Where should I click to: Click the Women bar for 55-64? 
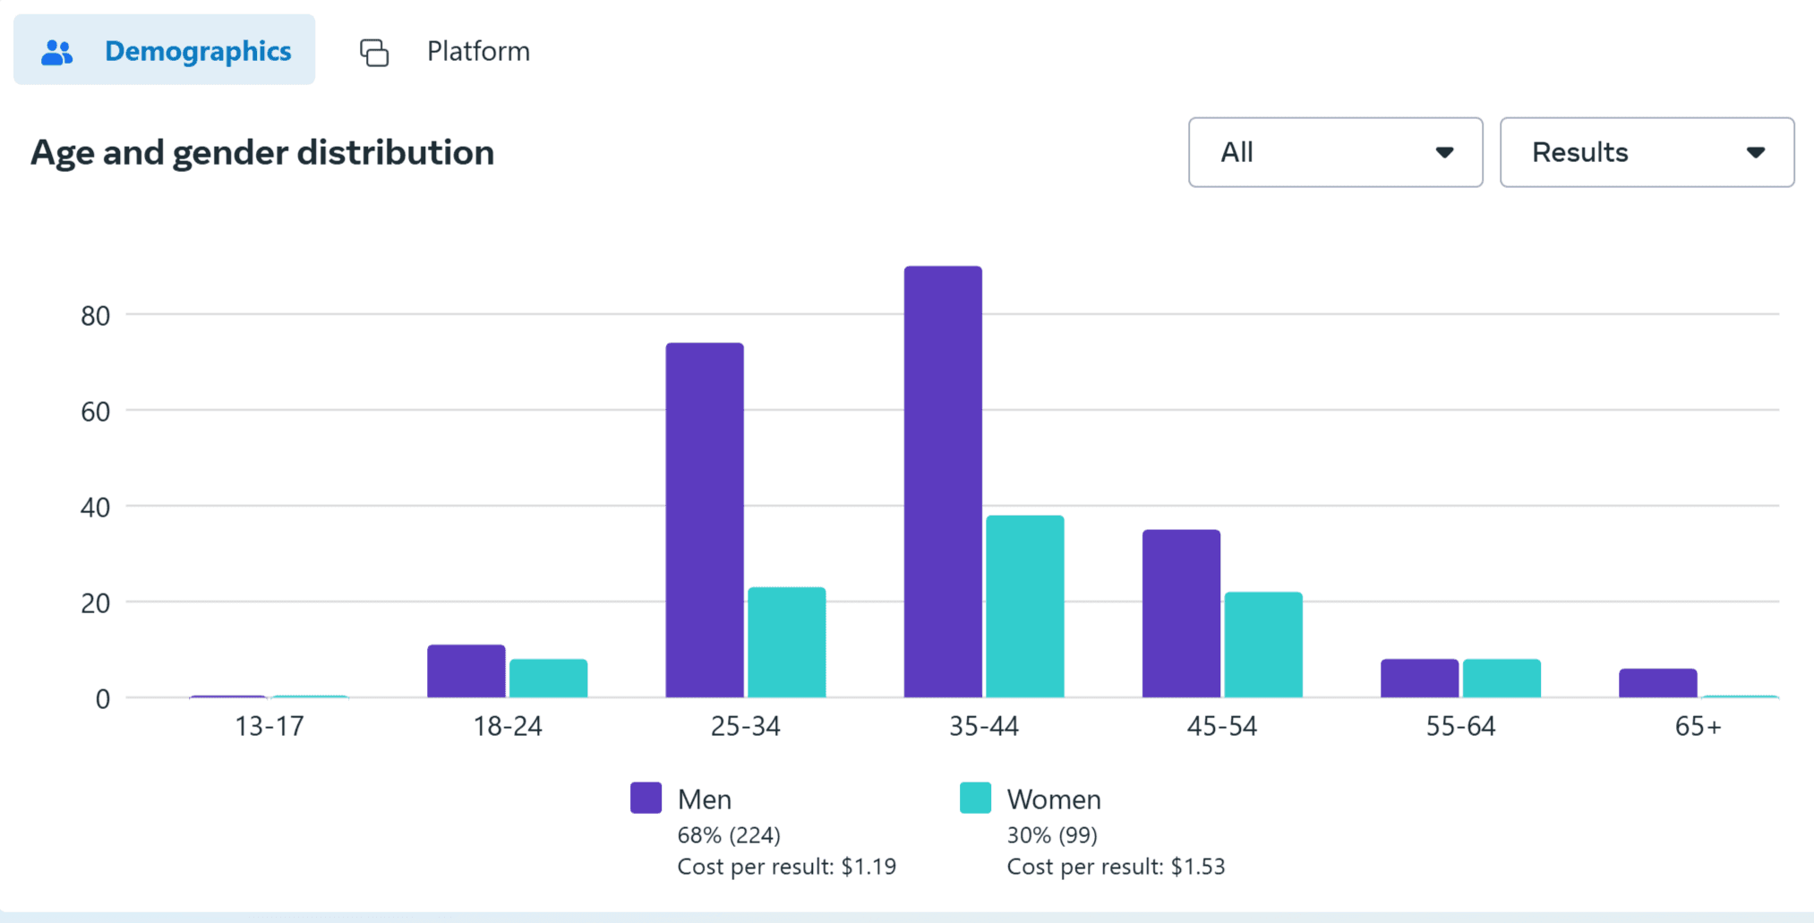(x=1502, y=678)
